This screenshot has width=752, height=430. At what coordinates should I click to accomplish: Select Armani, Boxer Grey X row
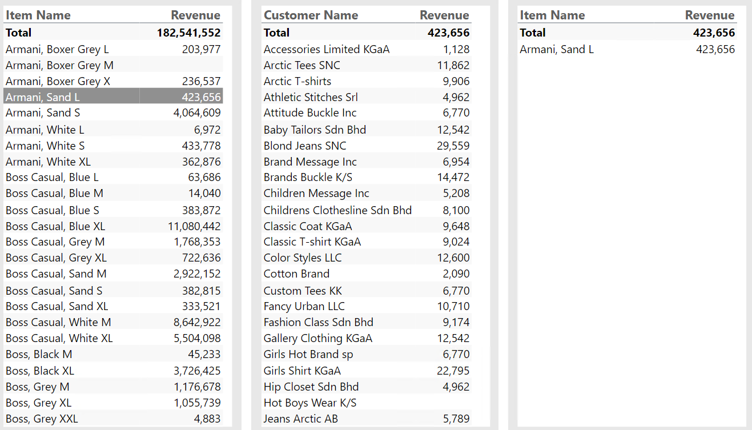tap(114, 81)
